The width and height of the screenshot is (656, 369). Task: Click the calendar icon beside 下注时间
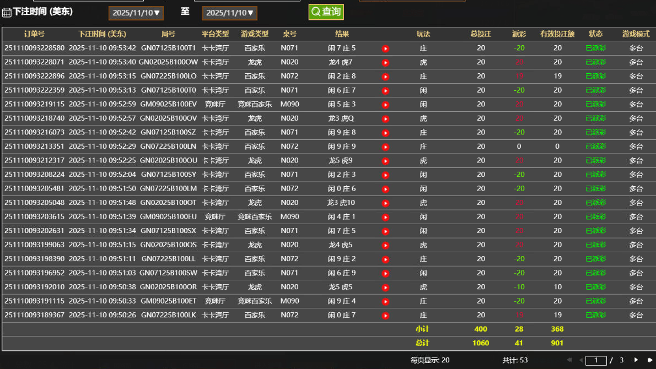[8, 11]
